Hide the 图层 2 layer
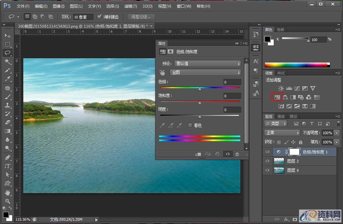The image size is (343, 224). click(x=268, y=161)
